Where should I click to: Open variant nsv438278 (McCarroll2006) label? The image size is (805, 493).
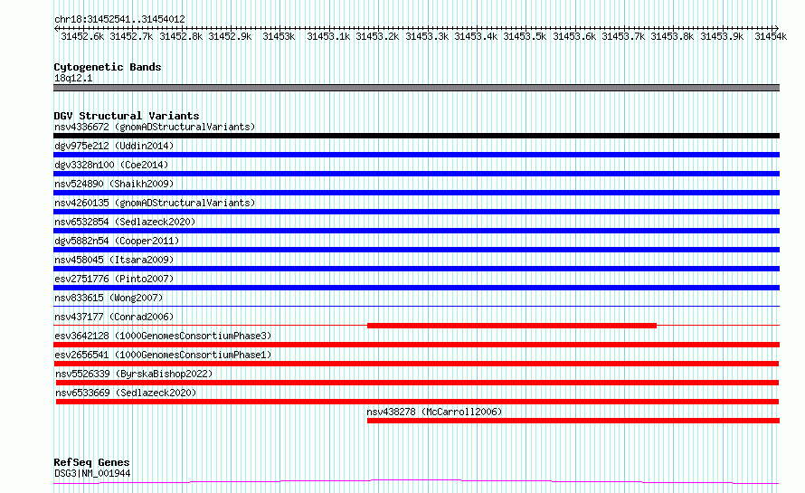pyautogui.click(x=434, y=412)
